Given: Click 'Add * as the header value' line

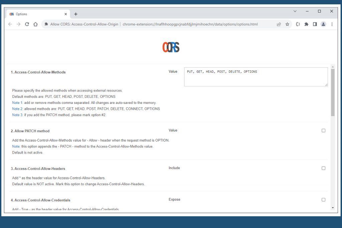Looking at the screenshot, I should [59, 178].
